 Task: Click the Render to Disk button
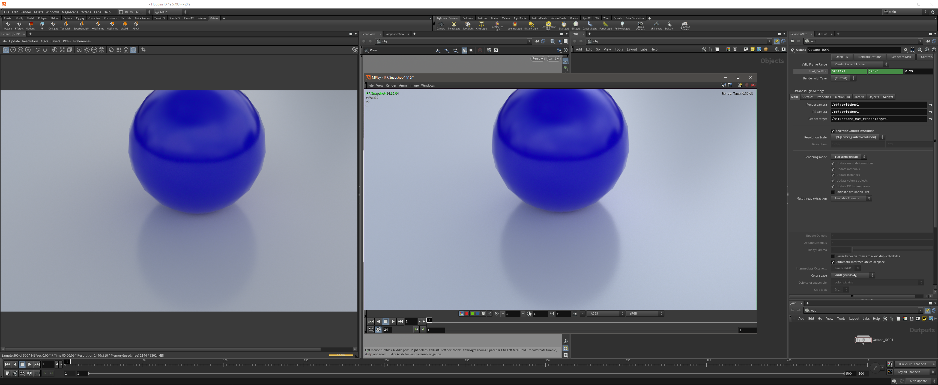[x=901, y=57]
